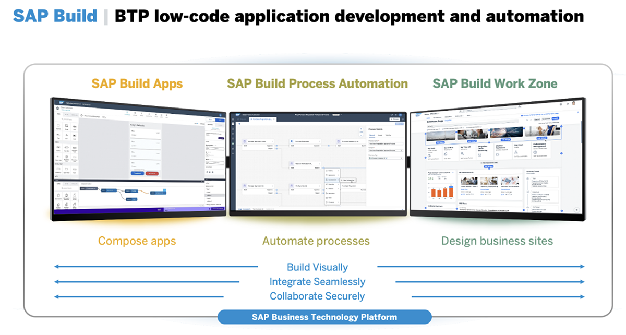Screen dimensions: 626x335
Task: Choose Controls in the process context menu
Action: point(332,202)
